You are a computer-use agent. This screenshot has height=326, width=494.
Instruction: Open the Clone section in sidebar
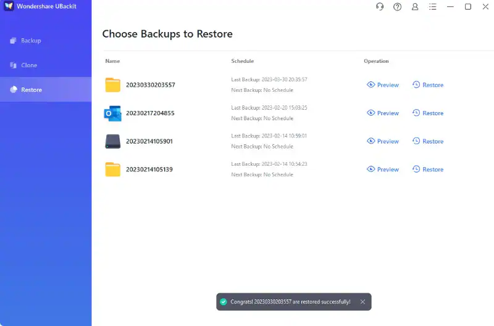(29, 65)
